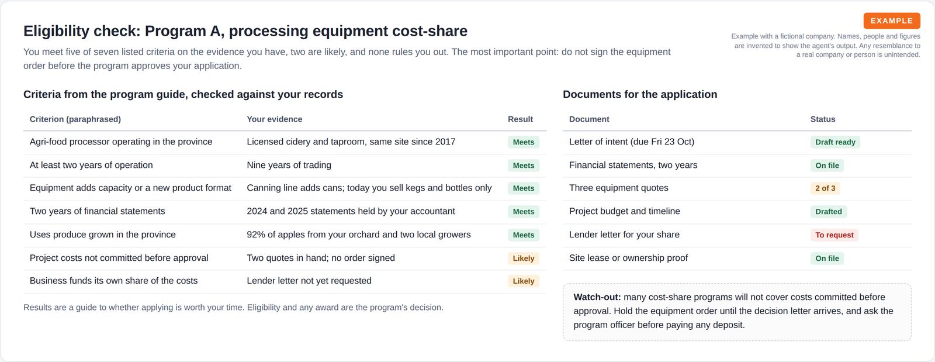The width and height of the screenshot is (935, 362).
Task: Click the 'Results are a guide' footnote
Action: (233, 308)
